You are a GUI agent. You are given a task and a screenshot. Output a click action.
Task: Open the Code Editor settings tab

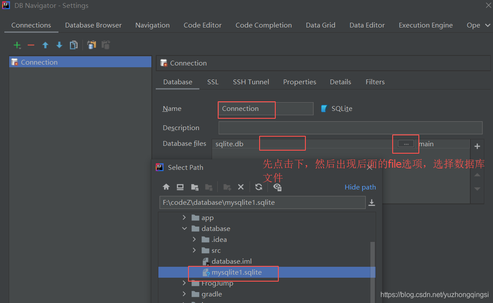202,25
